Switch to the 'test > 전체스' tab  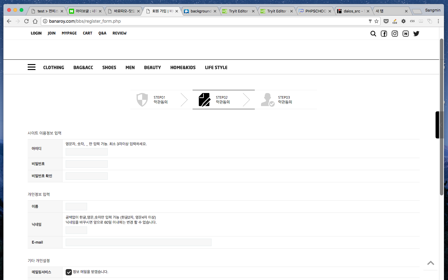pos(47,11)
